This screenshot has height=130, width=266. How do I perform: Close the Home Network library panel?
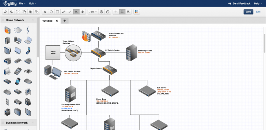(x=33, y=20)
